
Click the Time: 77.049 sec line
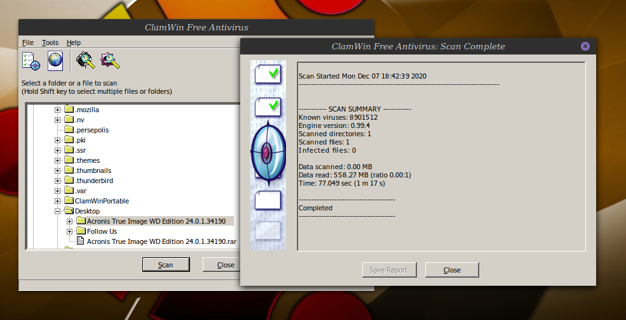click(342, 184)
